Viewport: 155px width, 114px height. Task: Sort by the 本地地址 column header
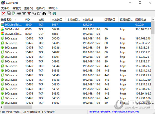point(92,20)
